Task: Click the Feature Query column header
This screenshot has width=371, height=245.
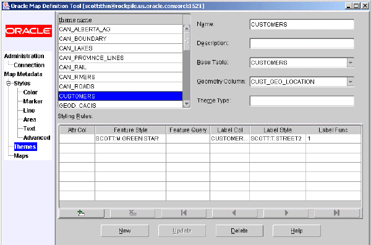Action: click(188, 130)
